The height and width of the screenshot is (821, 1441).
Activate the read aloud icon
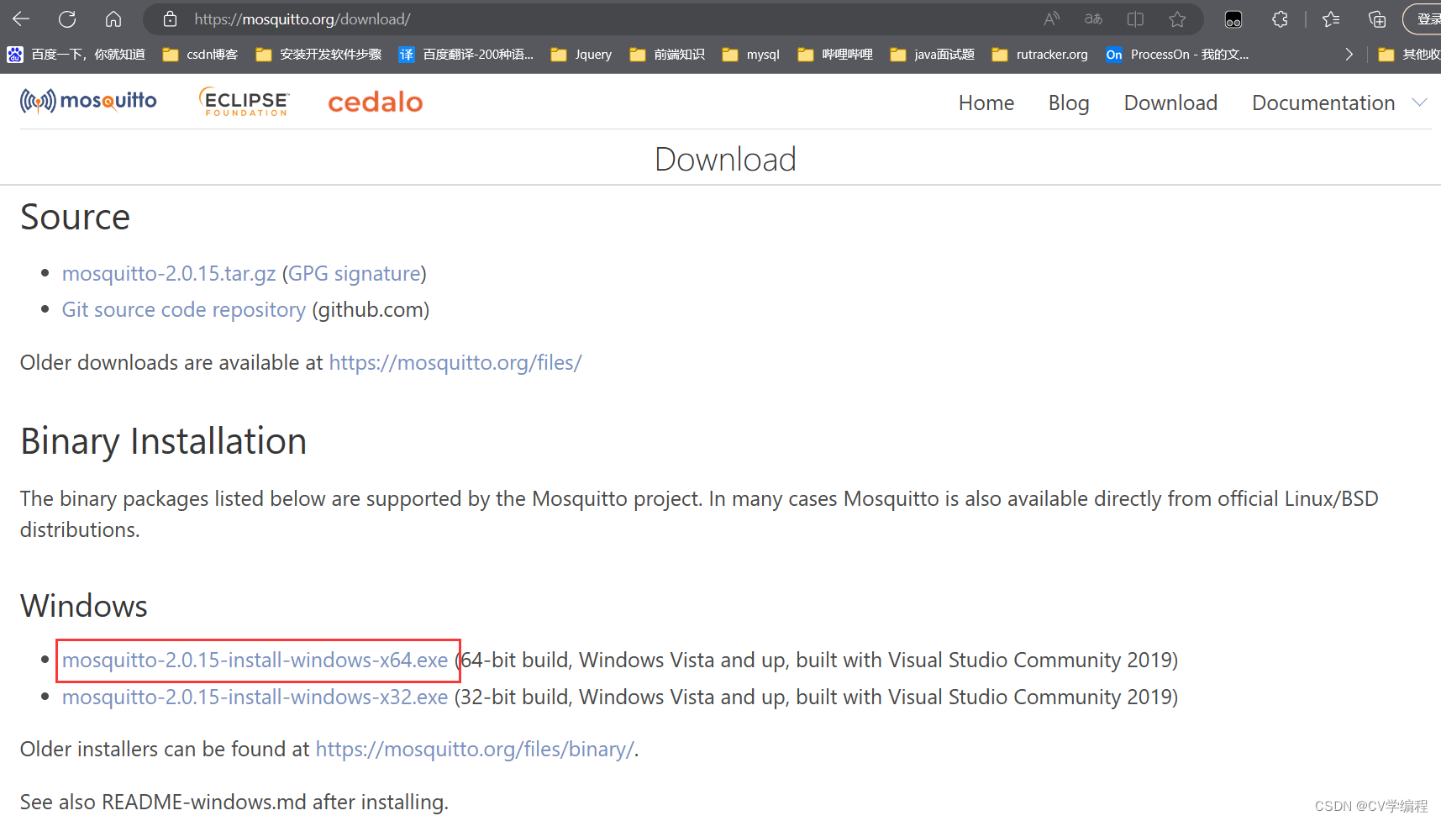[1051, 18]
